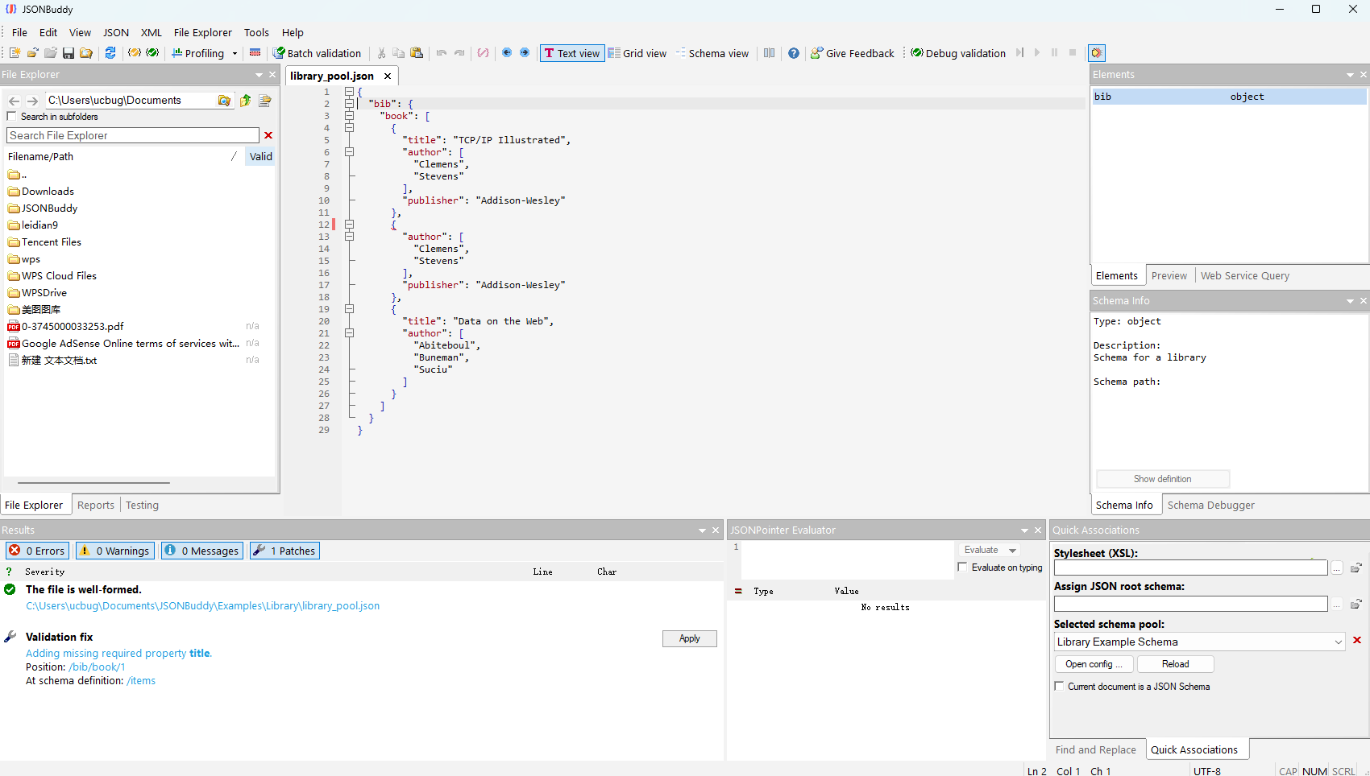Image resolution: width=1370 pixels, height=776 pixels.
Task: Apply the validation fix
Action: (x=690, y=638)
